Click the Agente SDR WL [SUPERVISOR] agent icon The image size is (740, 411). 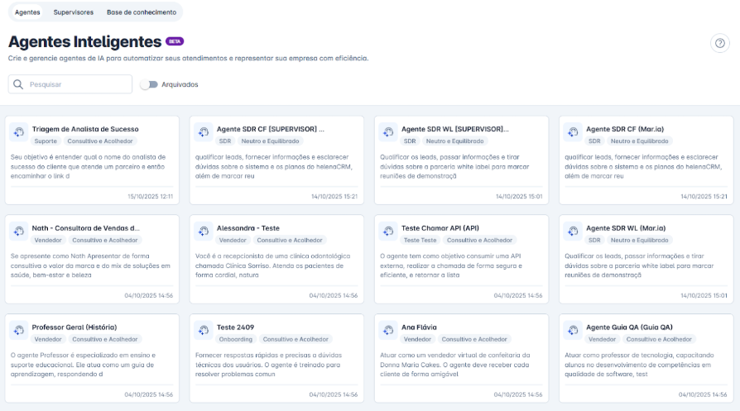click(x=388, y=132)
